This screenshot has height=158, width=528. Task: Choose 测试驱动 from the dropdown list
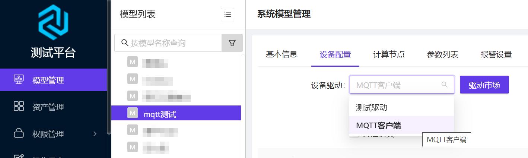pyautogui.click(x=402, y=107)
